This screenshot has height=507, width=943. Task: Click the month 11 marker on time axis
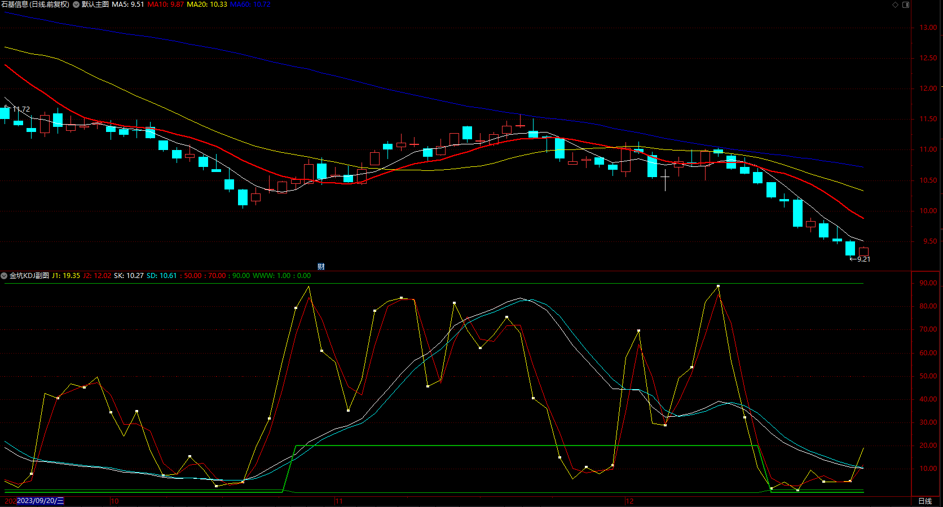[339, 501]
